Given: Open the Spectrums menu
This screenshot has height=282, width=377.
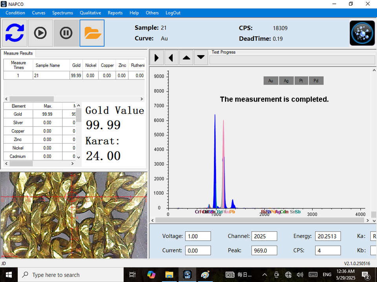Looking at the screenshot, I should click(62, 13).
